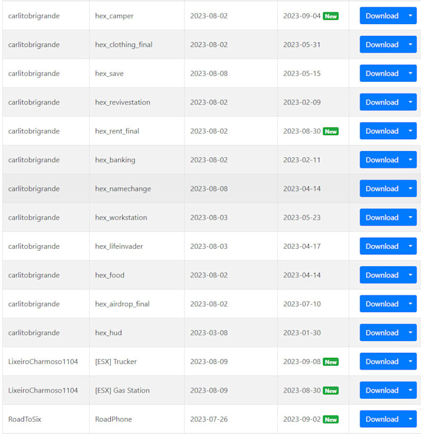421x434 pixels.
Task: Expand download options for hex_namechange
Action: 410,188
